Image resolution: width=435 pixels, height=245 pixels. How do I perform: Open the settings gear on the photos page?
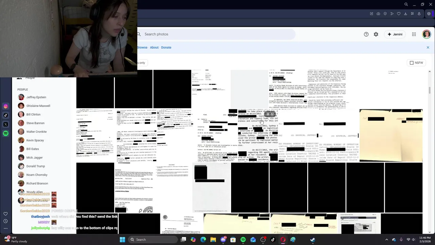click(x=376, y=34)
